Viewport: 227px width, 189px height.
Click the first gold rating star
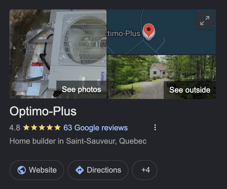pyautogui.click(x=26, y=128)
